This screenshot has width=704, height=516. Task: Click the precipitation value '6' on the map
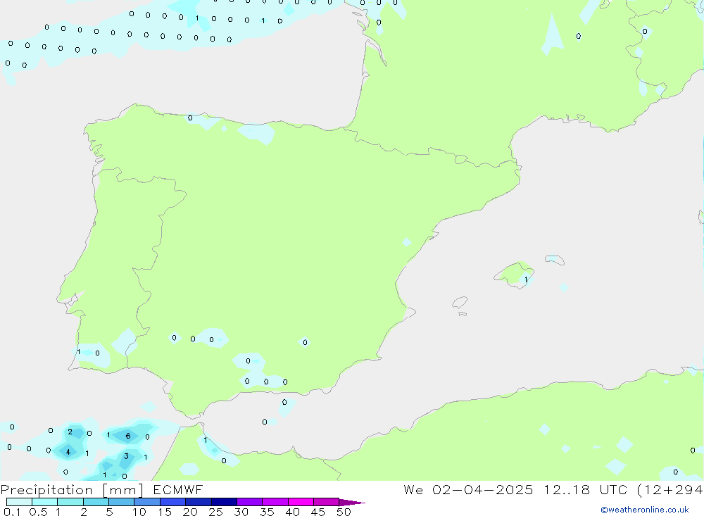pyautogui.click(x=128, y=436)
